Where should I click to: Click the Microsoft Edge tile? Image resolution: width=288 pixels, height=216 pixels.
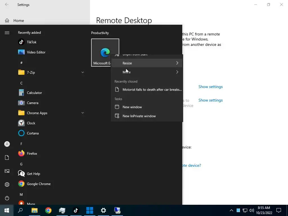tap(105, 53)
